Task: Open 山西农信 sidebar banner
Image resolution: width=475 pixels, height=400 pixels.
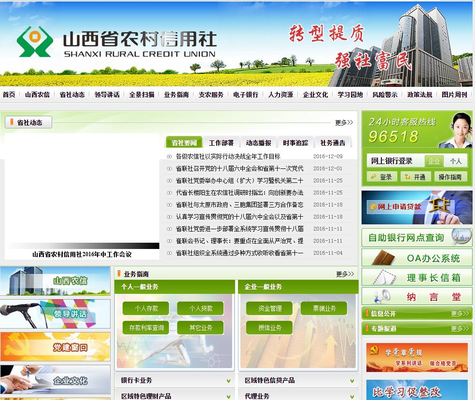Action: (55, 281)
